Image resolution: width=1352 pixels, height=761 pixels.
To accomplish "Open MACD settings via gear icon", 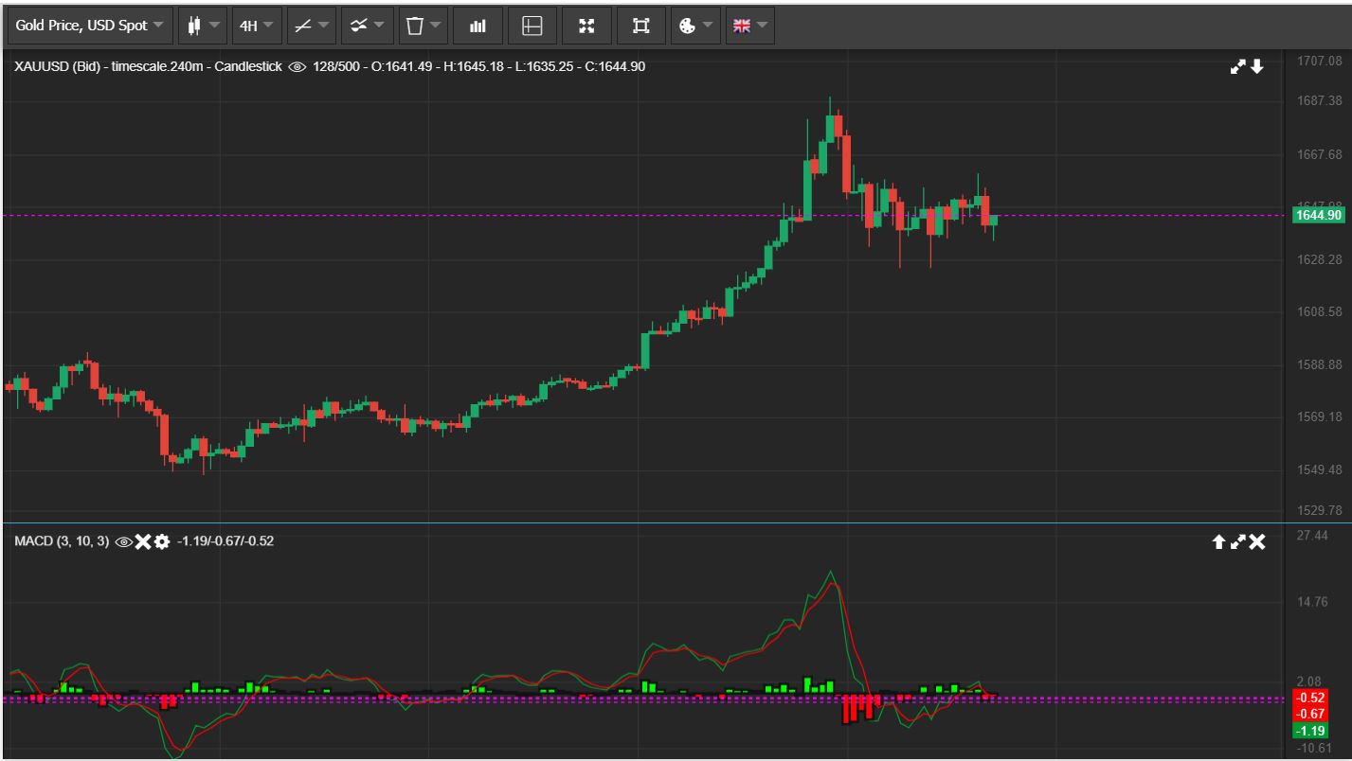I will tap(162, 541).
